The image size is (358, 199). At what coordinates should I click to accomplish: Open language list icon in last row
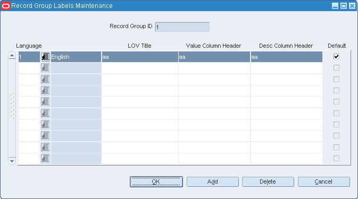[45, 159]
